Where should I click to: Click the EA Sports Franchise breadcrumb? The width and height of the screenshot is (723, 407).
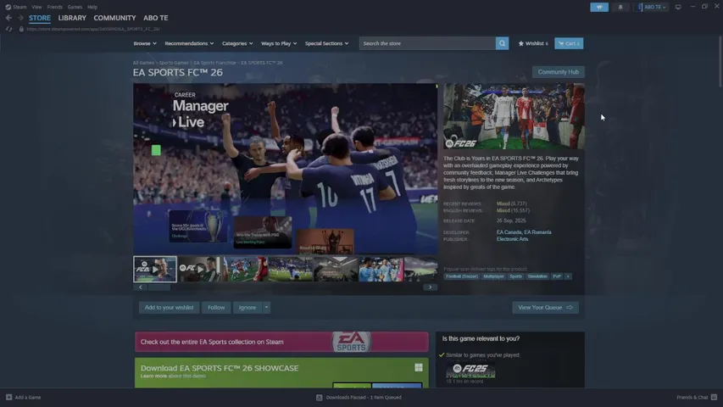[x=214, y=63]
